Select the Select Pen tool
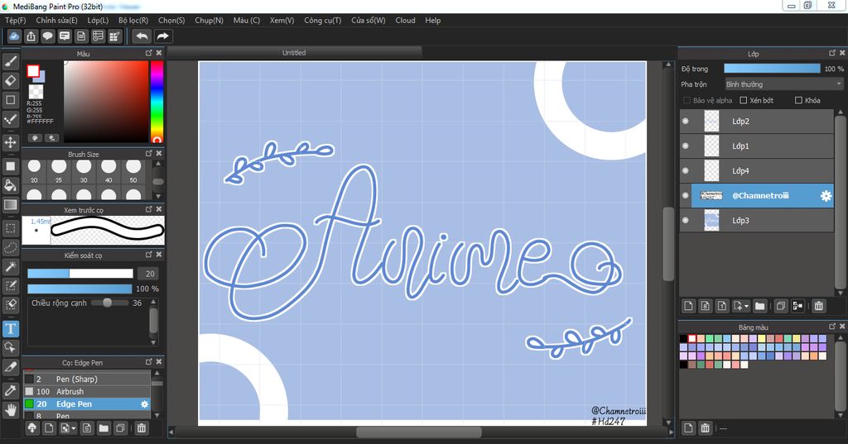The height and width of the screenshot is (444, 848). pos(10,286)
